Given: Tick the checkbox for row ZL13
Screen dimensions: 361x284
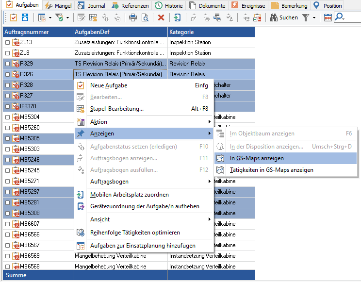Looking at the screenshot, I should pyautogui.click(x=7, y=42).
